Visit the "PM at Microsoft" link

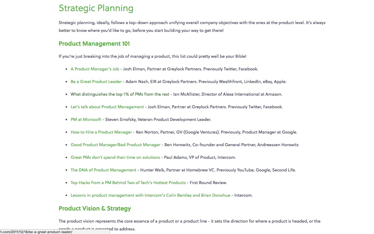86,119
